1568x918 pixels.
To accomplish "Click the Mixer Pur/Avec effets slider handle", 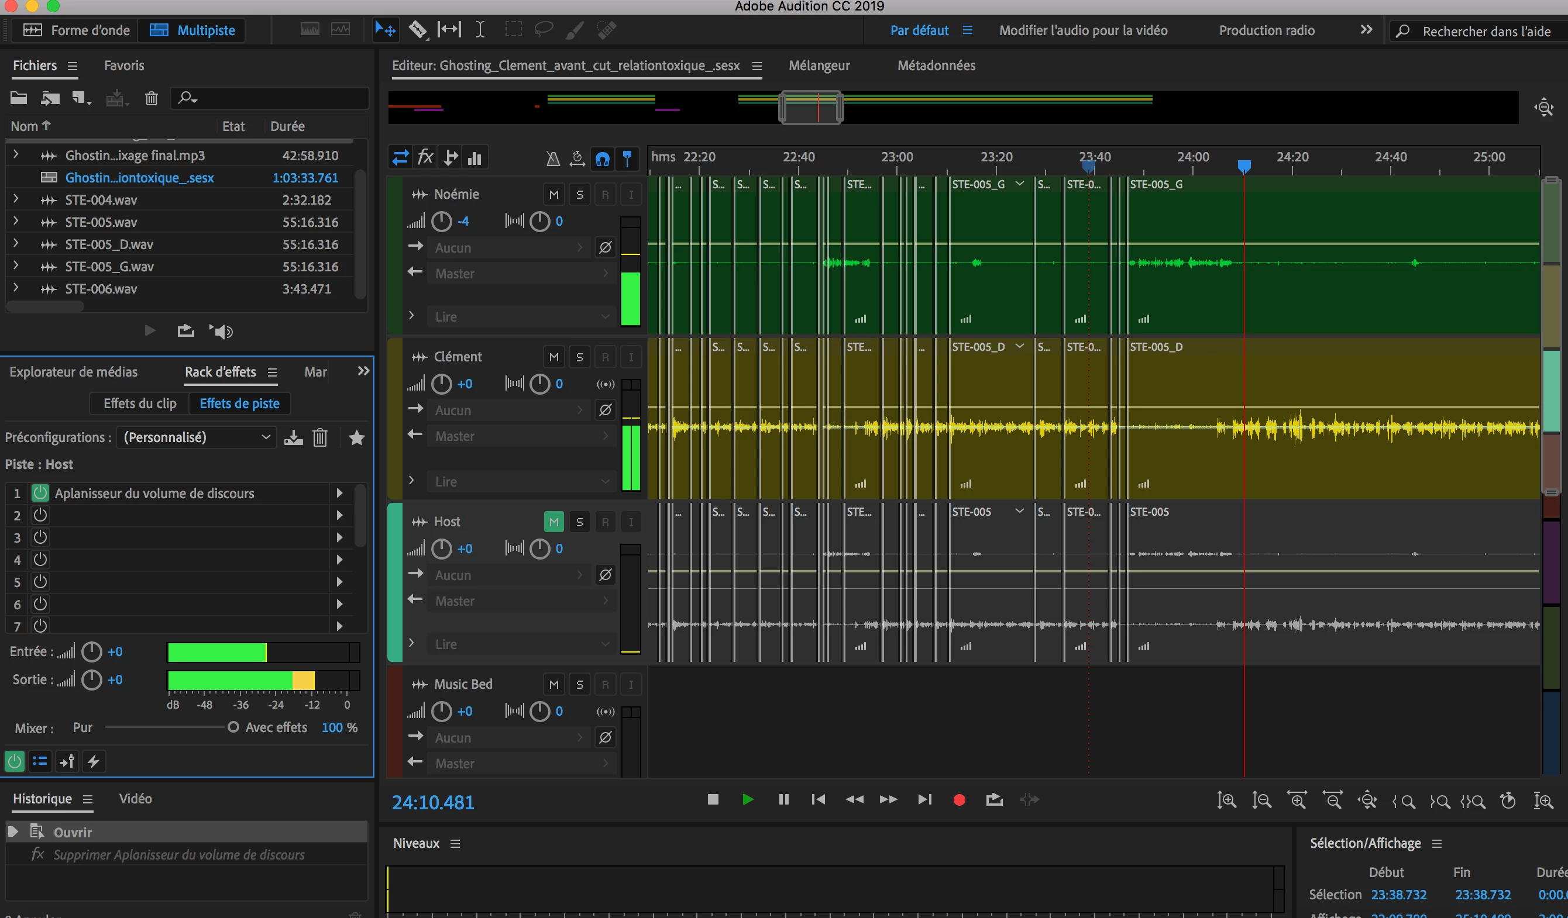I will pyautogui.click(x=233, y=727).
